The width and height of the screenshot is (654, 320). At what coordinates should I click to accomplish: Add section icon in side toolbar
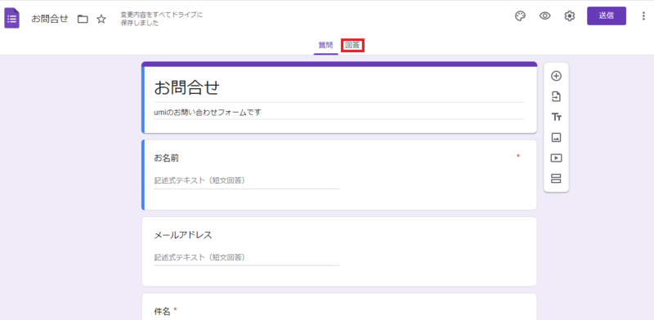557,178
